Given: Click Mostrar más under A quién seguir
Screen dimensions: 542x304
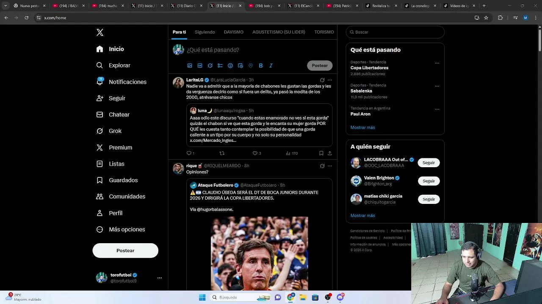Looking at the screenshot, I should click(x=362, y=215).
